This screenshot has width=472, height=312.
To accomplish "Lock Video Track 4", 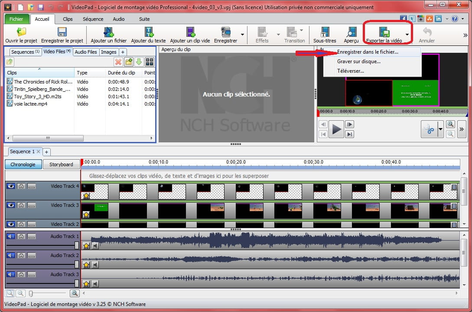I will (x=21, y=187).
